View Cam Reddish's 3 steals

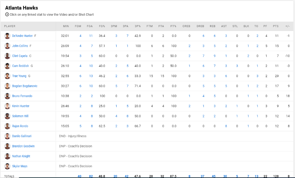click(237, 66)
